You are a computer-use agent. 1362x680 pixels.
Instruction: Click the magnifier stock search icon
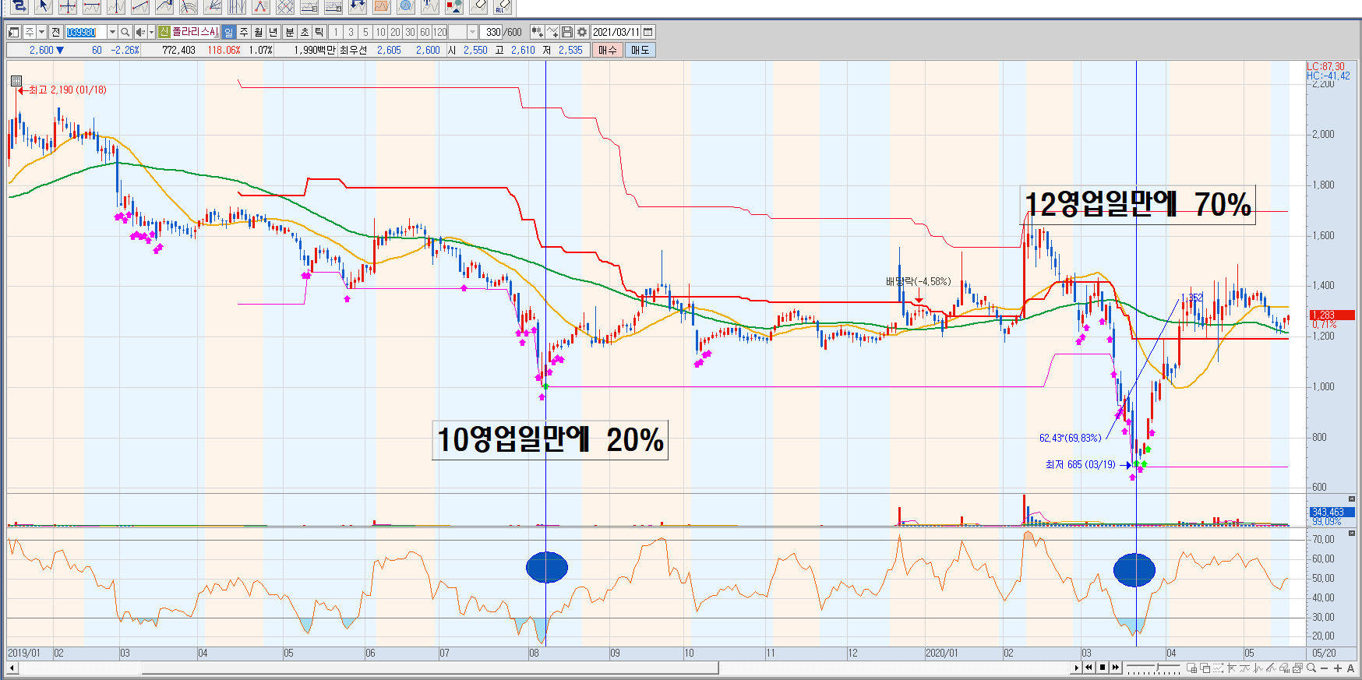pos(125,32)
